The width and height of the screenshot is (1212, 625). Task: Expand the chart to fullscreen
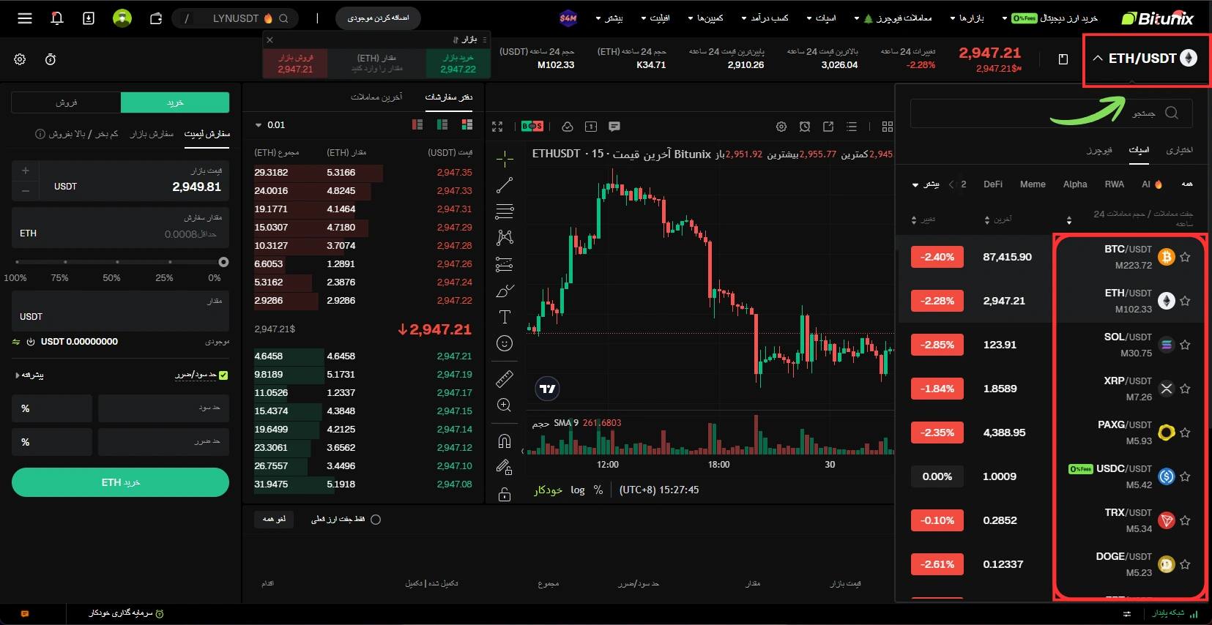point(497,127)
